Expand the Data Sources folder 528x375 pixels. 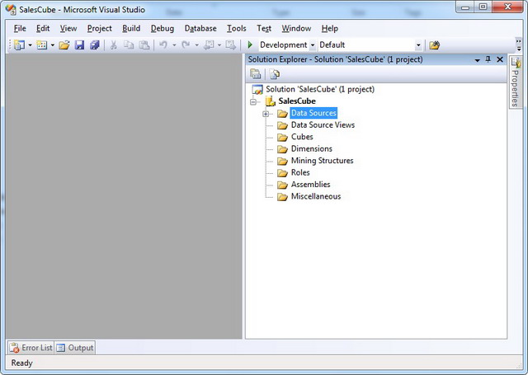tap(266, 114)
